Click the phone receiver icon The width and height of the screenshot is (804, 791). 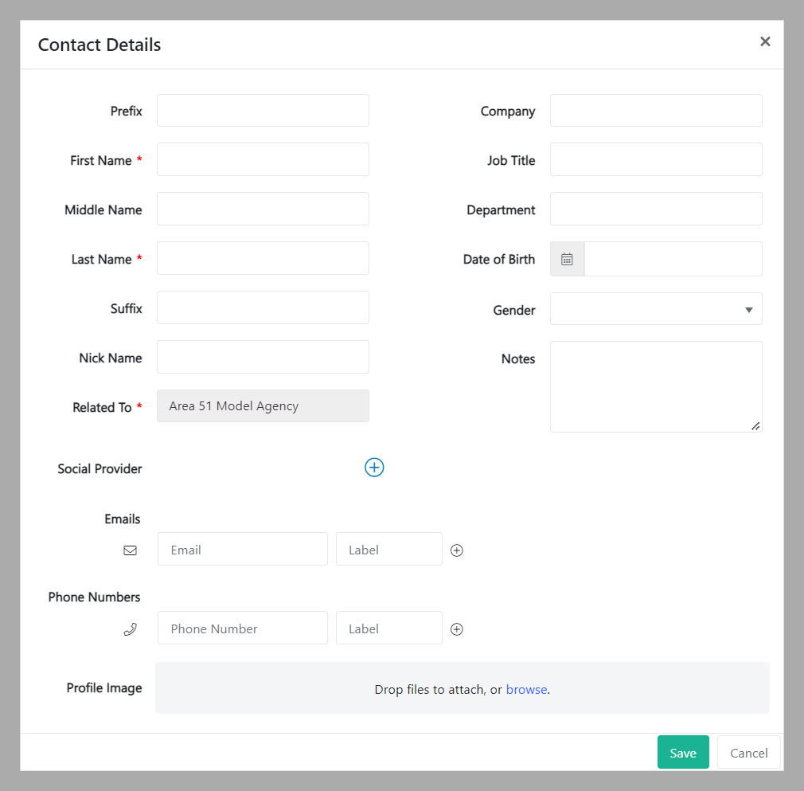pyautogui.click(x=131, y=628)
